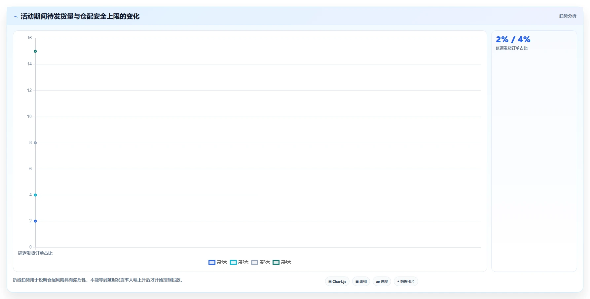Click the 趋势分析 label in the header
Screen dimensions: 590x299
point(568,16)
